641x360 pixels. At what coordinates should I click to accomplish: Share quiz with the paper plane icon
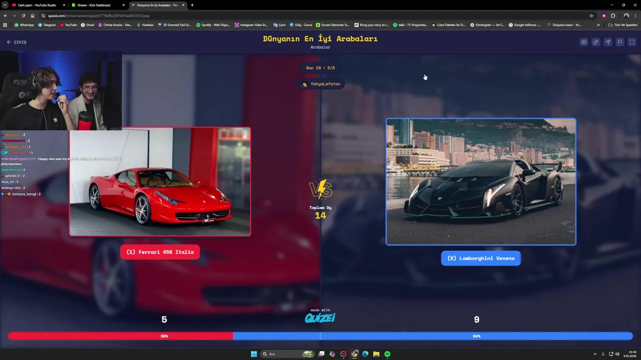point(608,42)
